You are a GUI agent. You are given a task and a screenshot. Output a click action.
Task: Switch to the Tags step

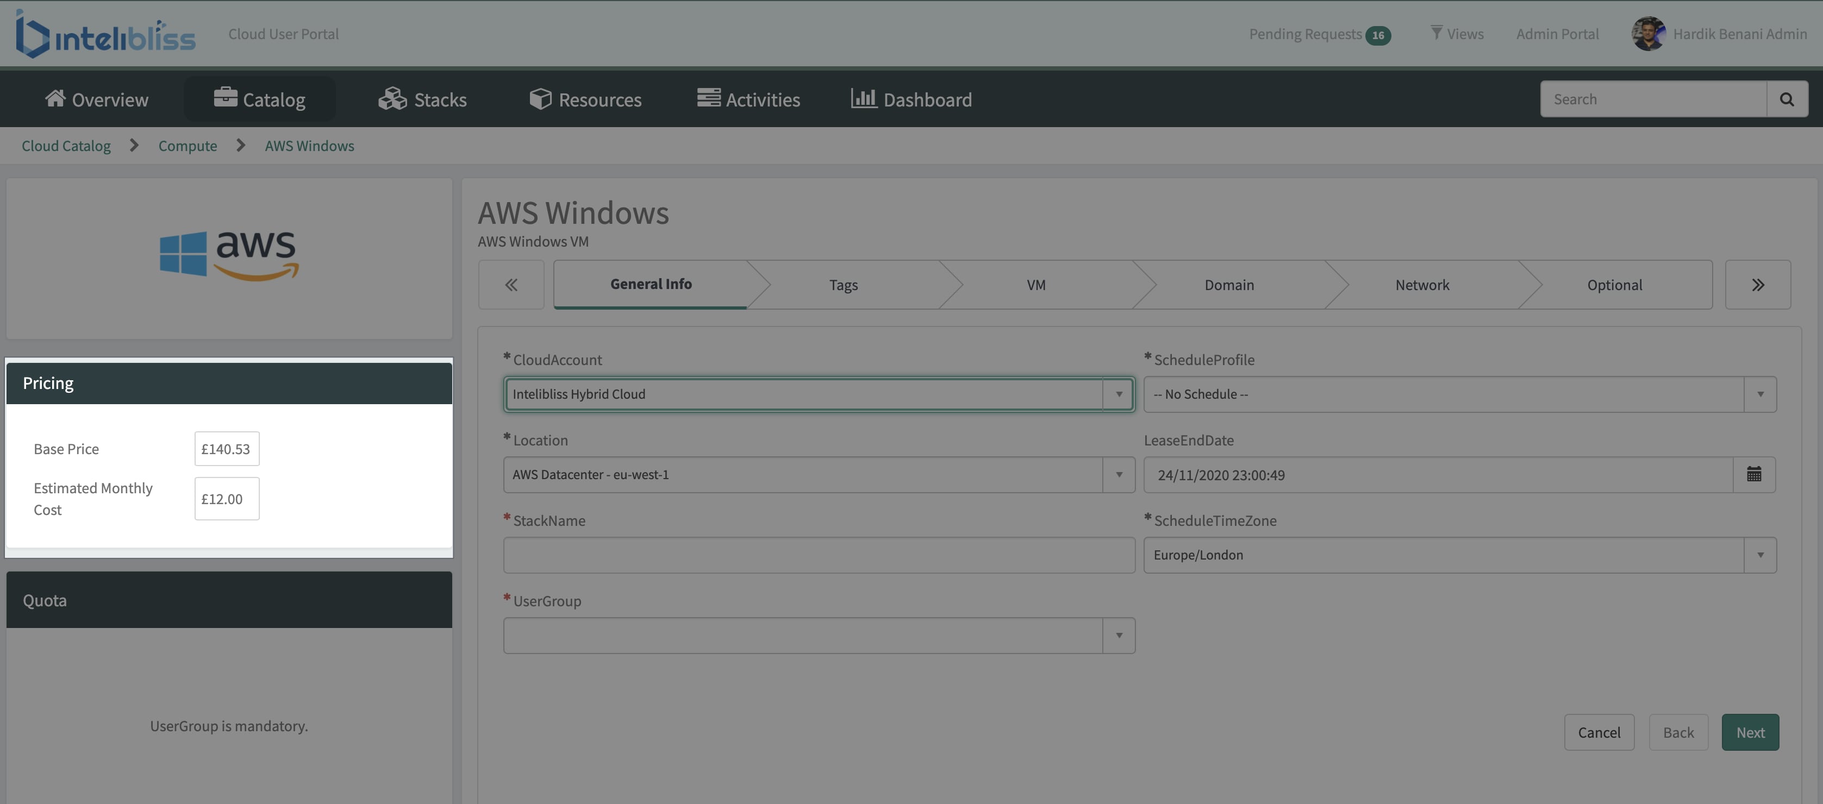click(843, 284)
